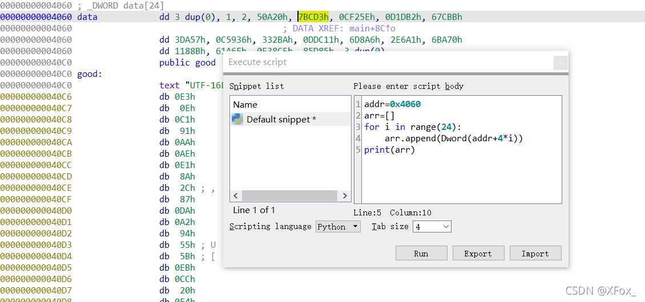Click the public good declaration
The height and width of the screenshot is (302, 645).
tap(187, 63)
